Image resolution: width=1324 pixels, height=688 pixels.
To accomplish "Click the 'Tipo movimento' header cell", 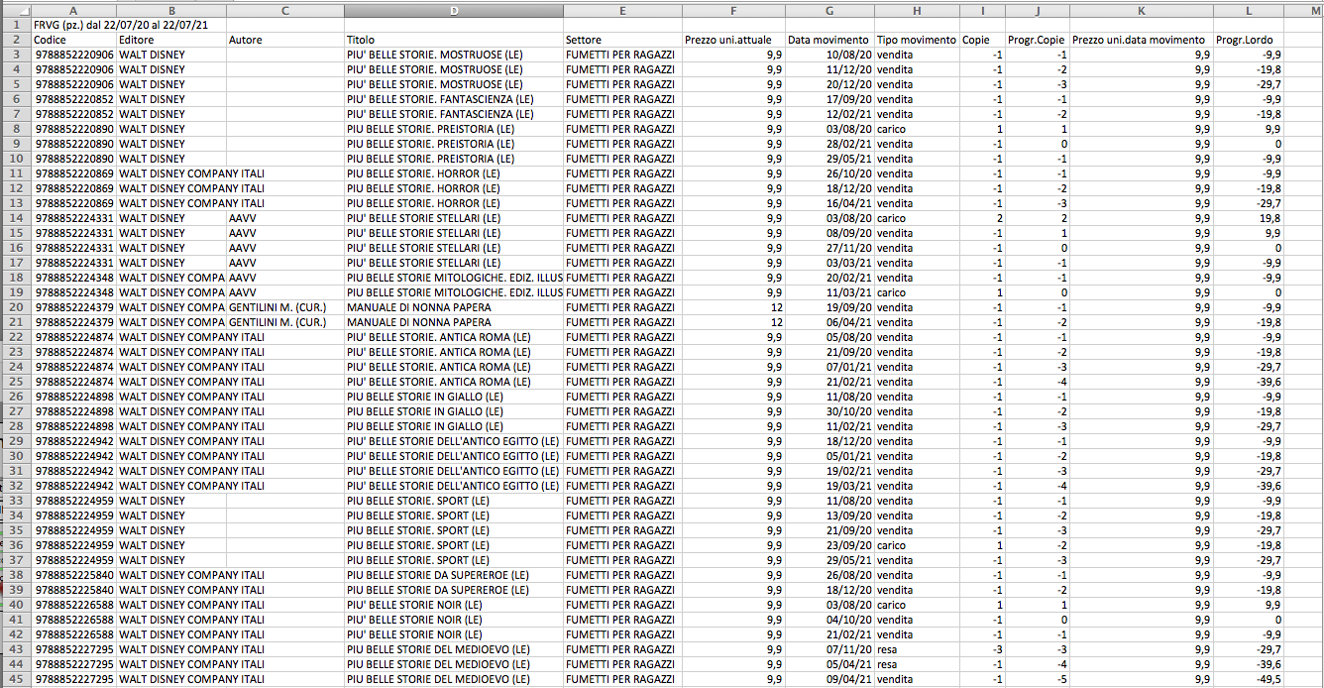I will [x=916, y=40].
